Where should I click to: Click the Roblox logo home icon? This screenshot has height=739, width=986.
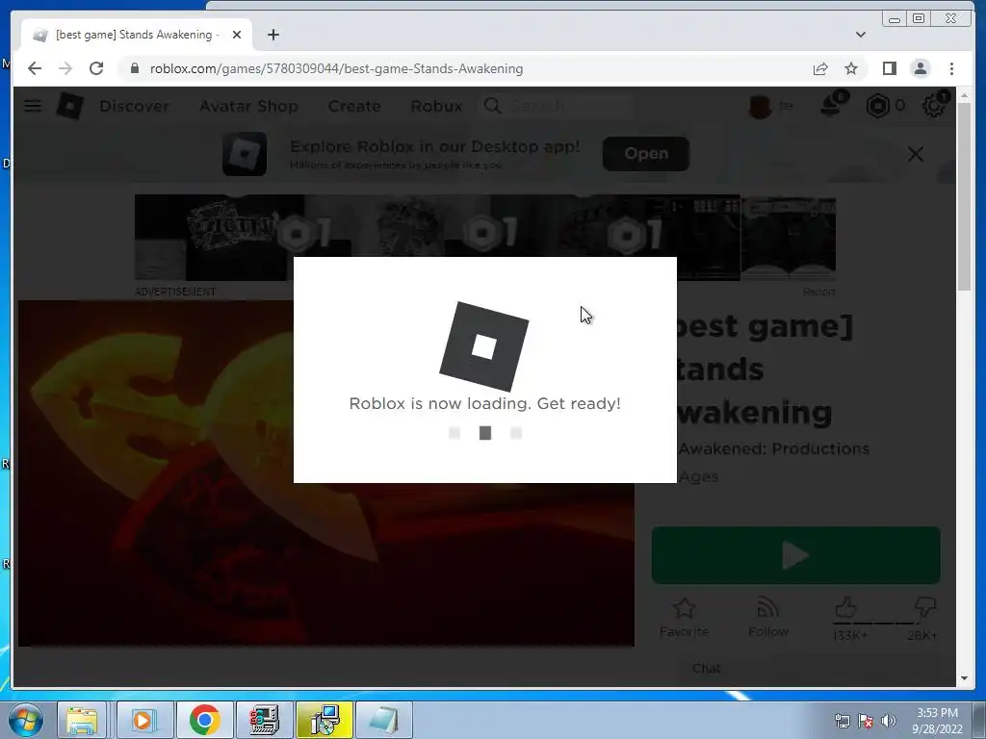(69, 106)
